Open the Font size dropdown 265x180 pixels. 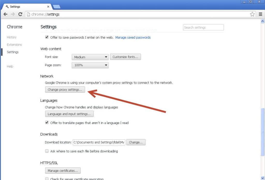point(90,57)
